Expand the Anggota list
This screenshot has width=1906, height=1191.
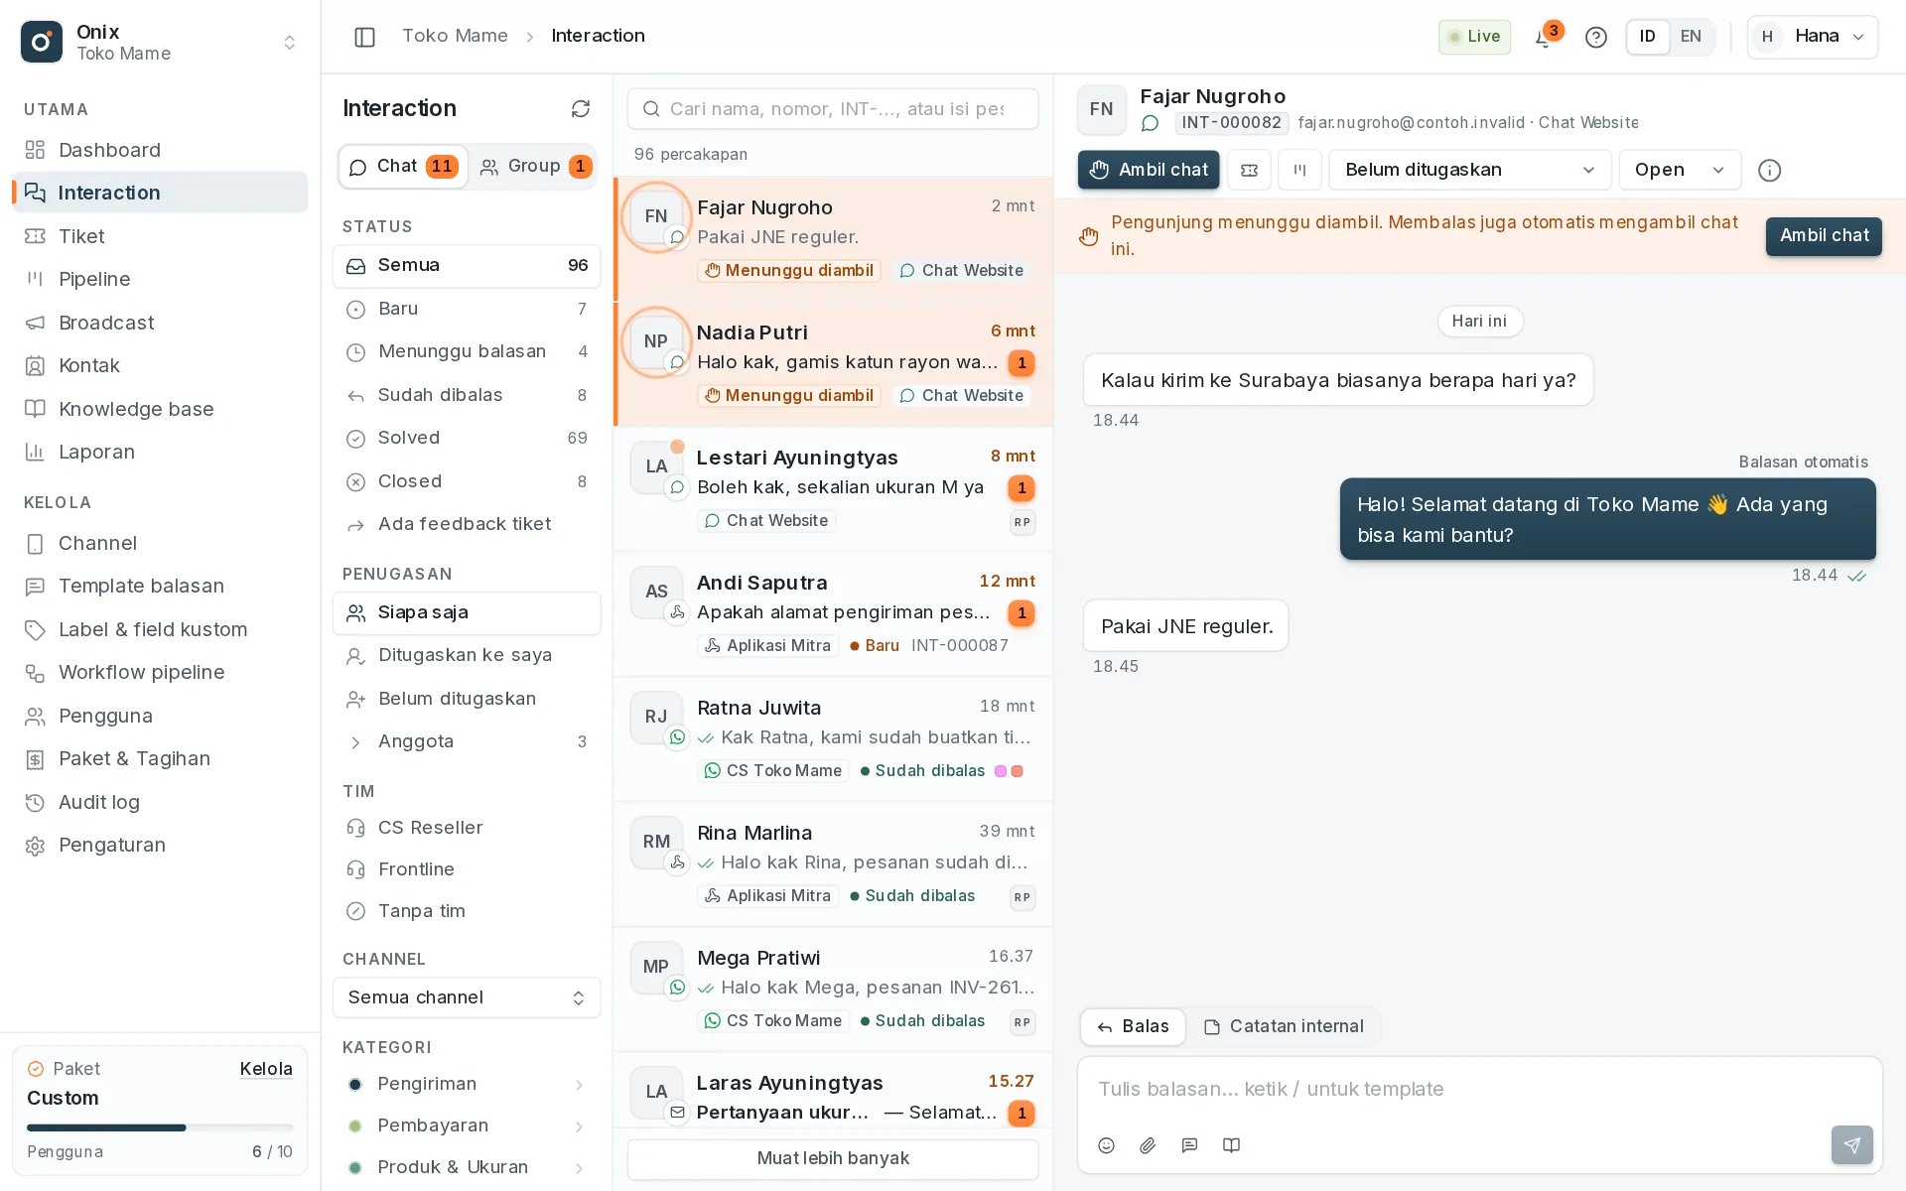pos(467,741)
